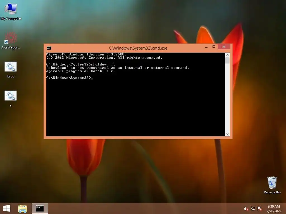The height and width of the screenshot is (214, 286).
Task: Select the My Computer desktop icon
Action: [11, 11]
